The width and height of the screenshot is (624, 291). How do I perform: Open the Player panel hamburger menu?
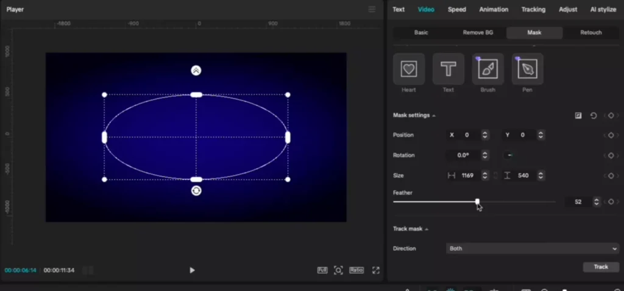pyautogui.click(x=372, y=9)
